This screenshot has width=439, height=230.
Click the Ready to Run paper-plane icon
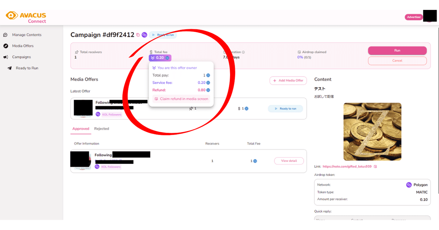click(10, 68)
